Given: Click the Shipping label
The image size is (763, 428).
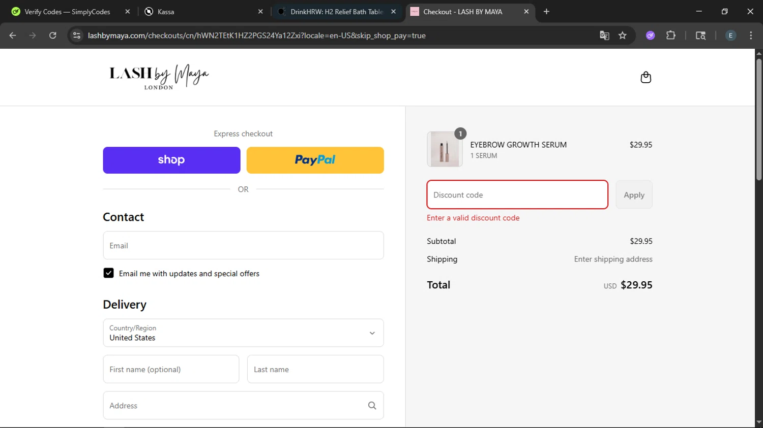Looking at the screenshot, I should tap(442, 259).
